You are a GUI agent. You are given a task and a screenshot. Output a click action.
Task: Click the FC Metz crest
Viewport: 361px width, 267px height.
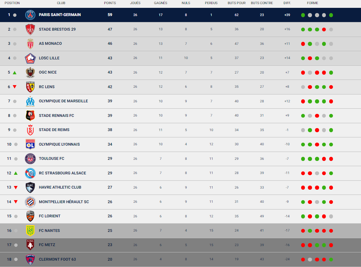pyautogui.click(x=30, y=245)
